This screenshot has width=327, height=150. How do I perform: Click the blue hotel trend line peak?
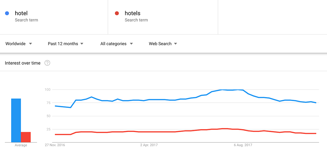point(230,90)
